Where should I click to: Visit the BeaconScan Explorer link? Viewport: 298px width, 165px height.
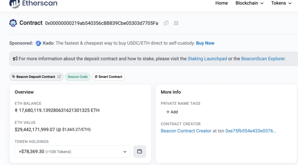[x=263, y=59]
